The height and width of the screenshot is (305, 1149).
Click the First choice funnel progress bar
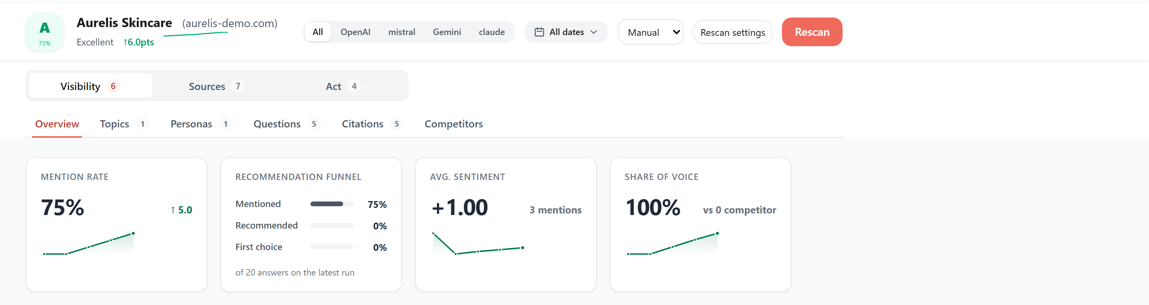tap(332, 247)
